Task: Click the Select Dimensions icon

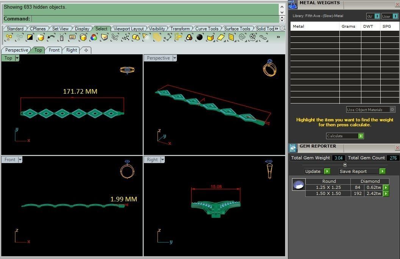Action: tap(167, 38)
